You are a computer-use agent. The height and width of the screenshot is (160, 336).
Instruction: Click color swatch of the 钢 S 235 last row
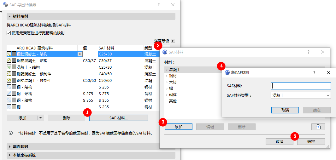[x=14, y=107]
